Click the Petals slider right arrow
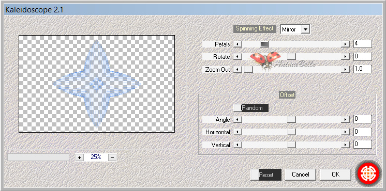This screenshot has height=191, width=386. click(x=345, y=44)
